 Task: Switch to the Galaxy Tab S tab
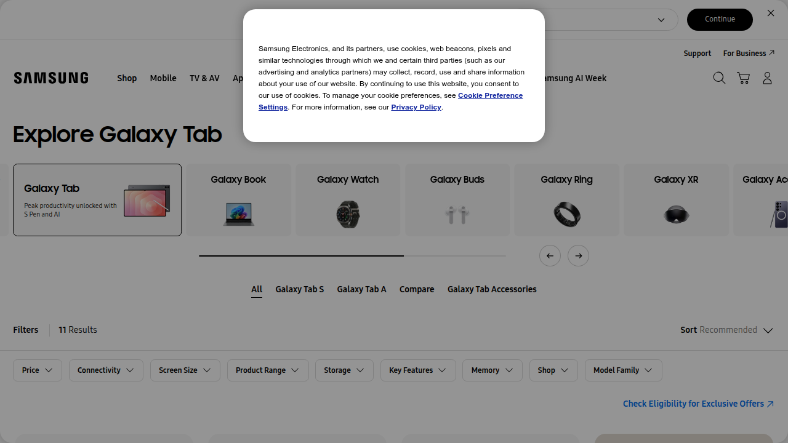tap(300, 290)
